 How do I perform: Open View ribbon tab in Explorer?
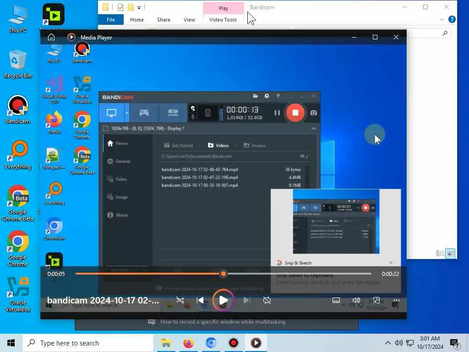click(x=189, y=20)
